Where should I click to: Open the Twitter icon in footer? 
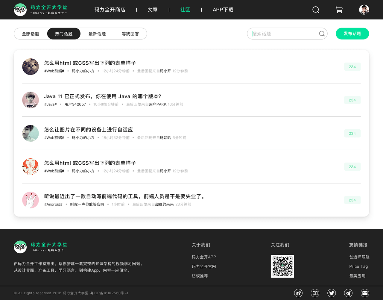332,293
